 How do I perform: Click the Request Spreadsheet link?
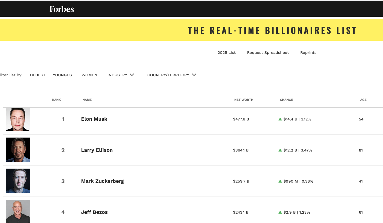(268, 53)
